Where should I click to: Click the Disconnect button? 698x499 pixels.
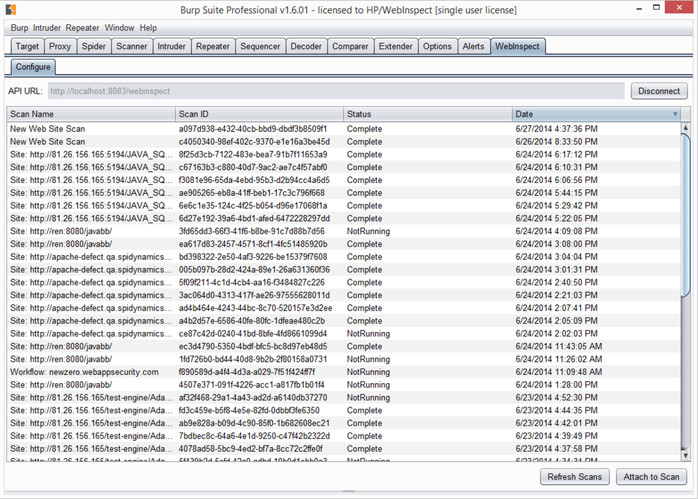[x=659, y=91]
